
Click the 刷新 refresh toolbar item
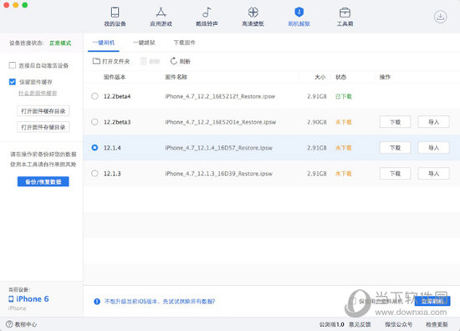[x=181, y=61]
